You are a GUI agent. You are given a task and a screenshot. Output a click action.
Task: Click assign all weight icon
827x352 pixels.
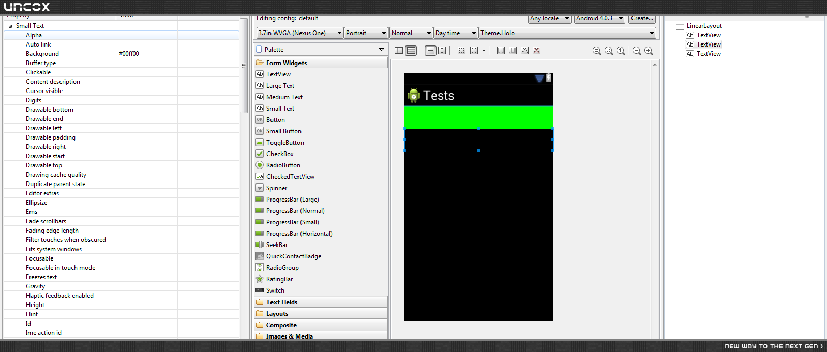tap(513, 51)
